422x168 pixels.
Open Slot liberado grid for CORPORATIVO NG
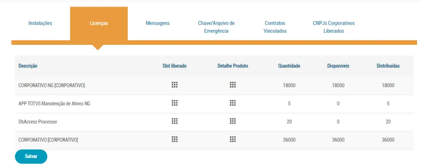coord(175,85)
